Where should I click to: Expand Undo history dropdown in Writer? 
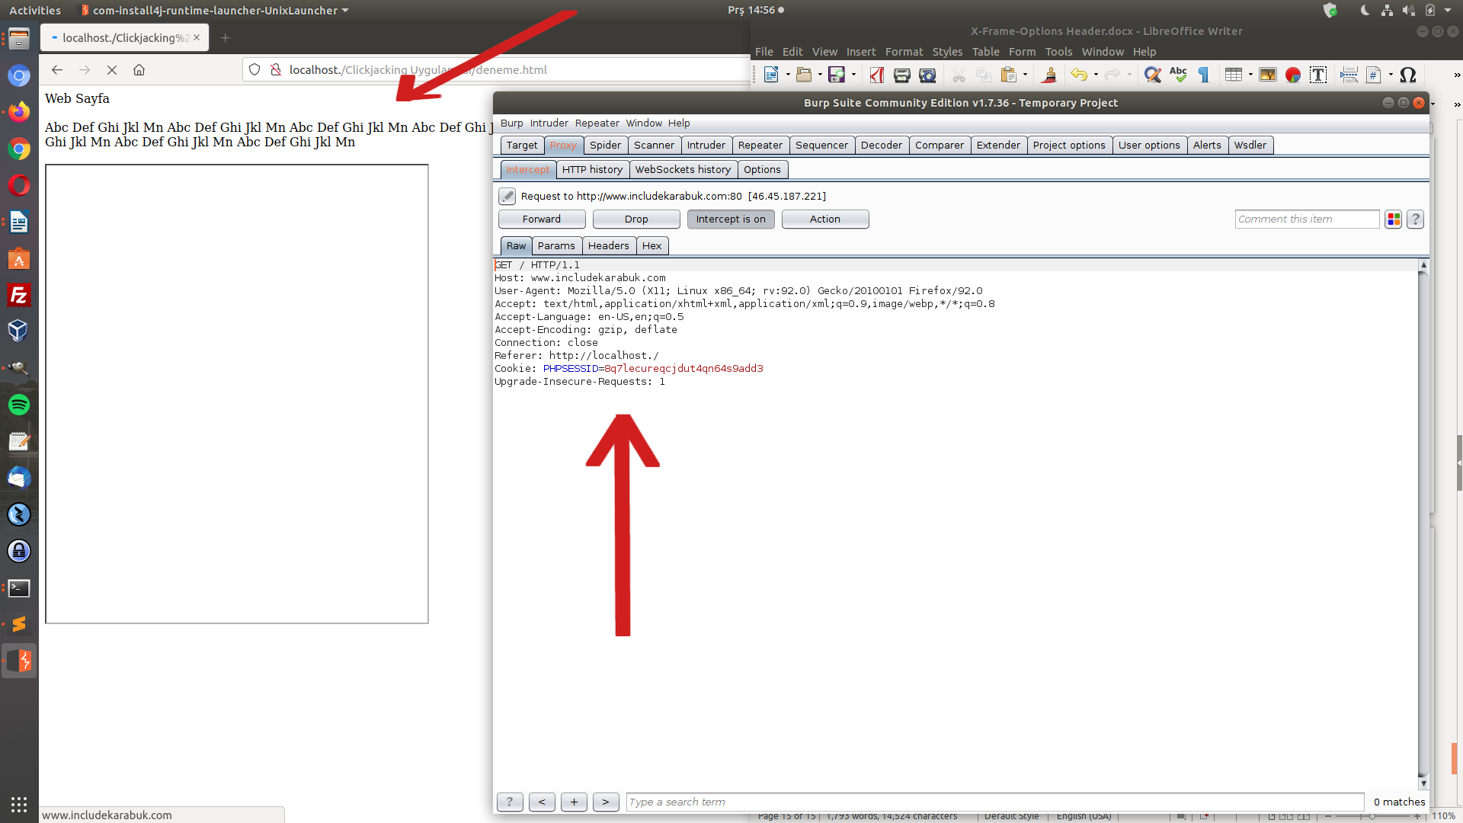point(1096,75)
